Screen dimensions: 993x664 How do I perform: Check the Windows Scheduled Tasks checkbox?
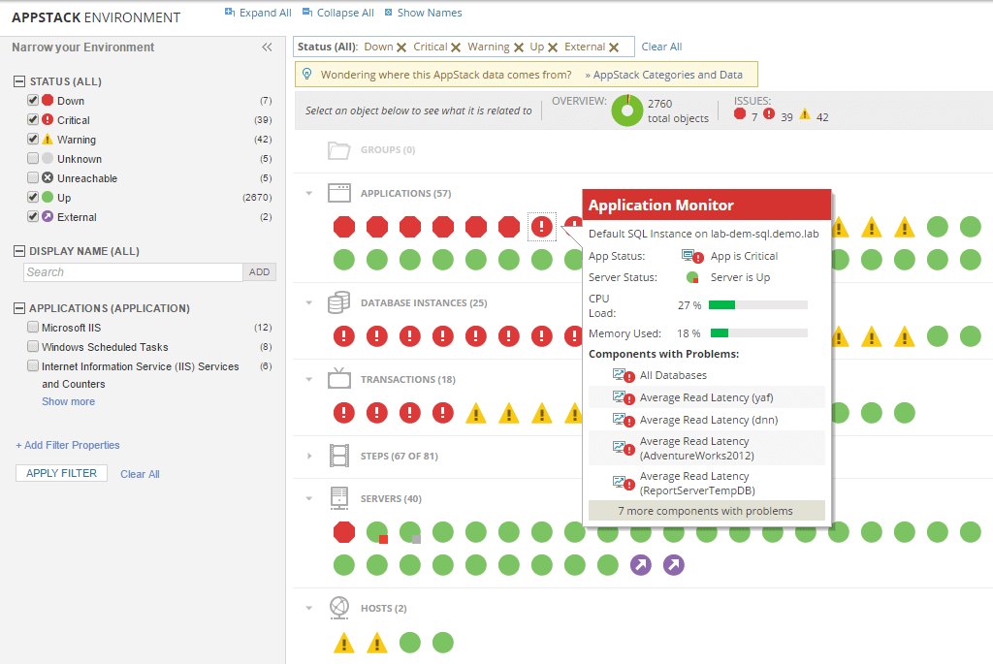(33, 346)
